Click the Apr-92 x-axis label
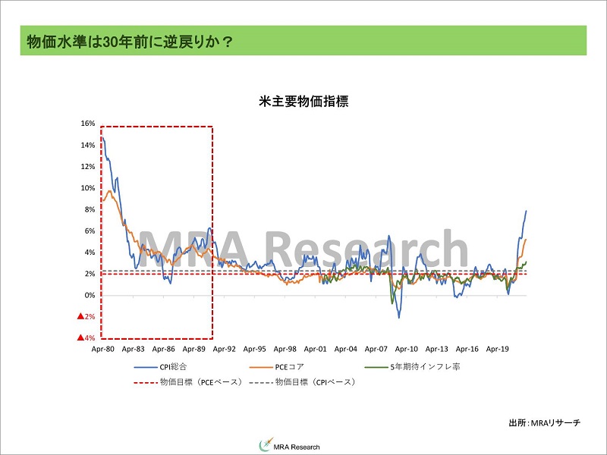The width and height of the screenshot is (607, 455). tap(224, 349)
